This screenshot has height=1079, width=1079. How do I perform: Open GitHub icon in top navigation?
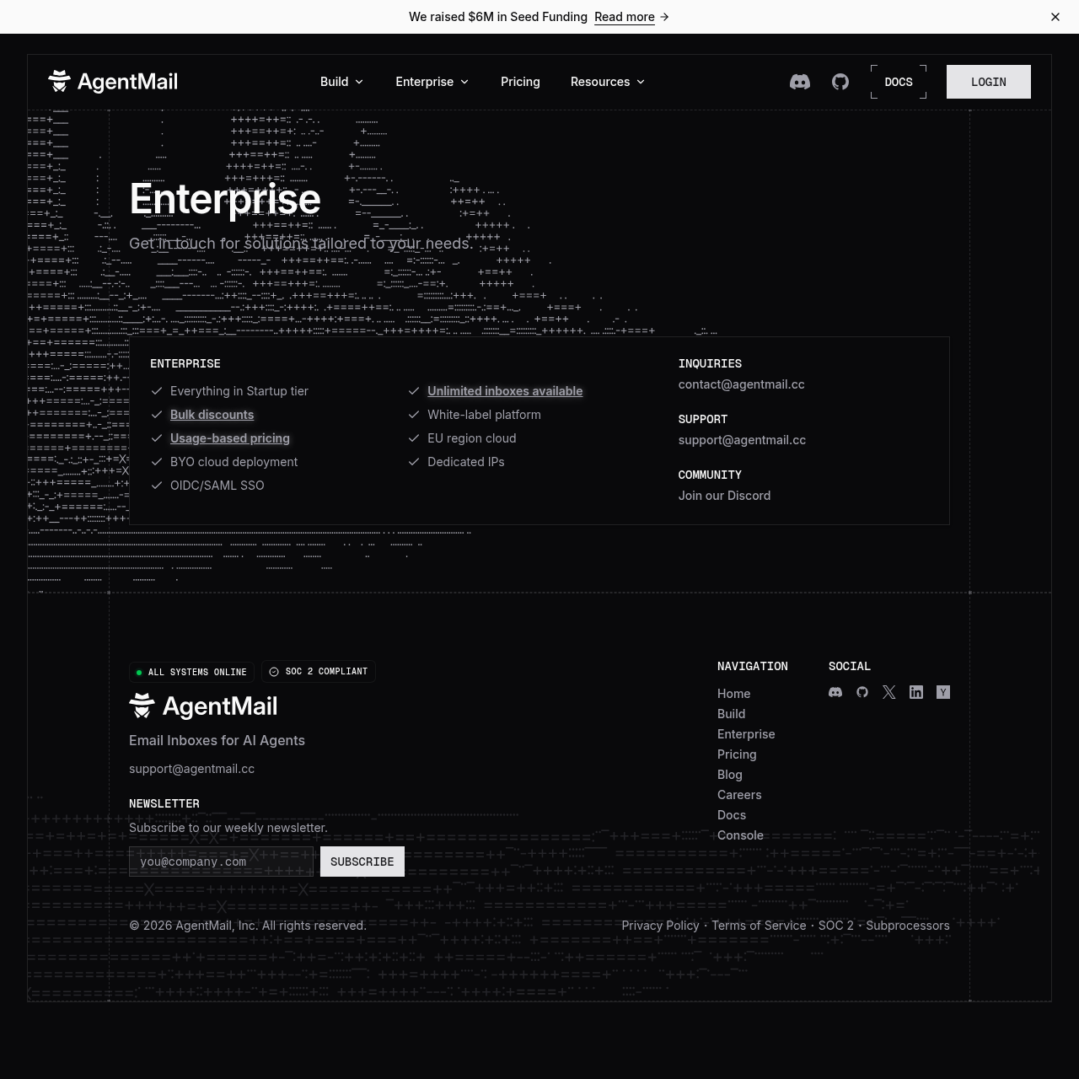click(840, 82)
